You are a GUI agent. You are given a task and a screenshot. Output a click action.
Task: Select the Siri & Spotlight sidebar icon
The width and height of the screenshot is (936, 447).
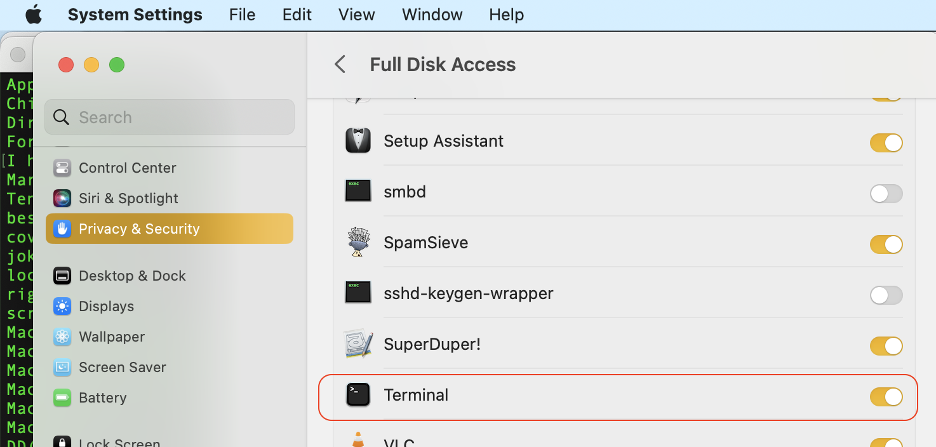[62, 198]
